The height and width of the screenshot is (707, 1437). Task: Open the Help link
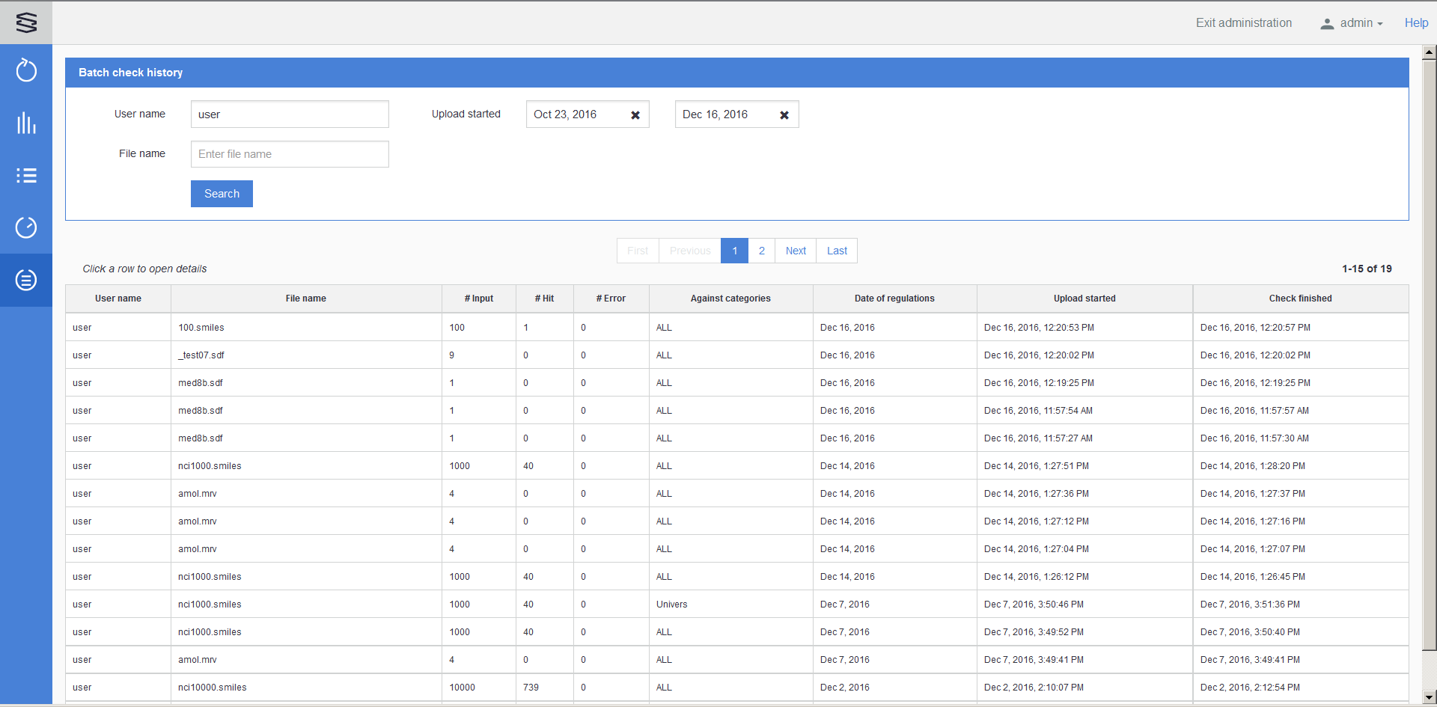(x=1416, y=23)
